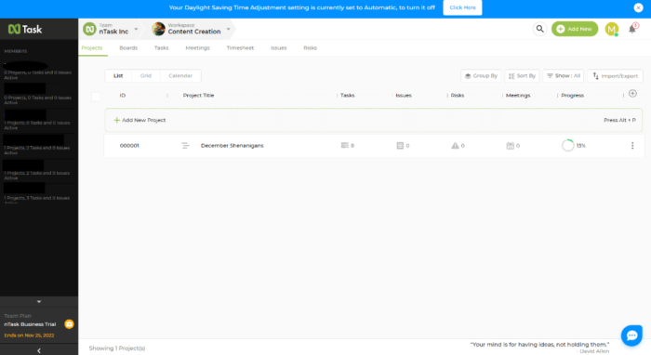Click the Progress column header
The width and height of the screenshot is (651, 355).
pyautogui.click(x=573, y=96)
